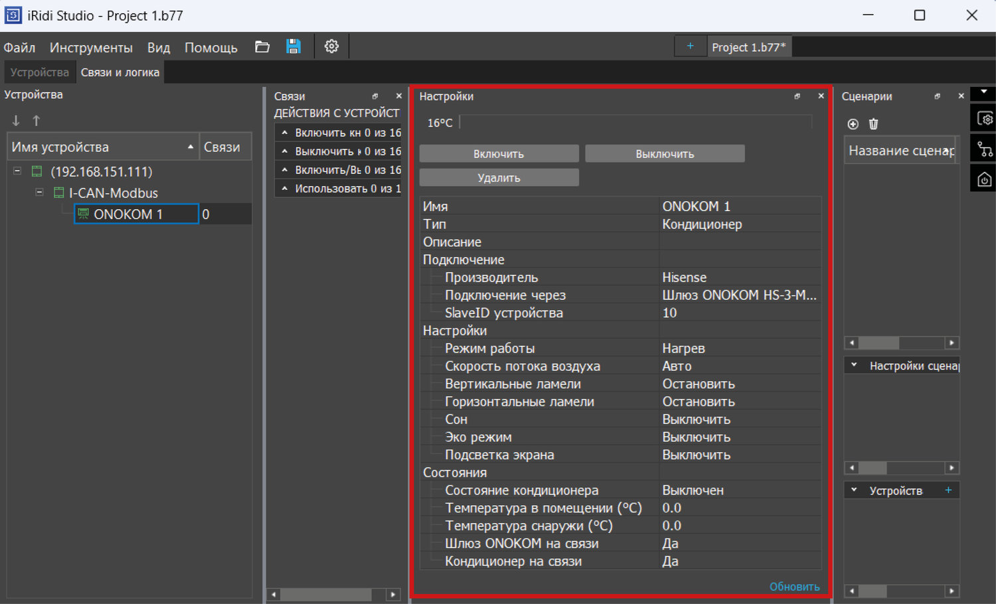Add a new project tab

coord(690,46)
